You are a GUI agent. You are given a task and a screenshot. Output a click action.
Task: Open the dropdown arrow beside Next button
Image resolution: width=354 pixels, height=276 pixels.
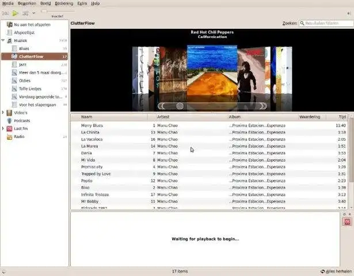34,13
